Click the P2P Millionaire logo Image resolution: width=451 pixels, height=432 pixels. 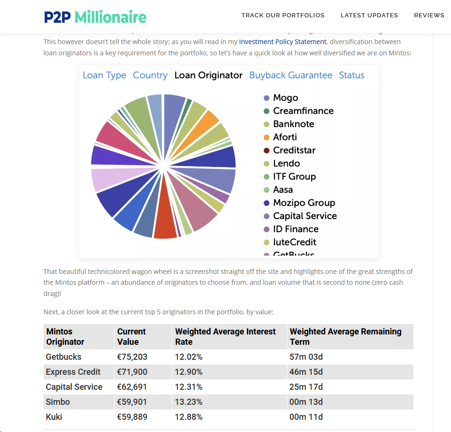point(95,17)
